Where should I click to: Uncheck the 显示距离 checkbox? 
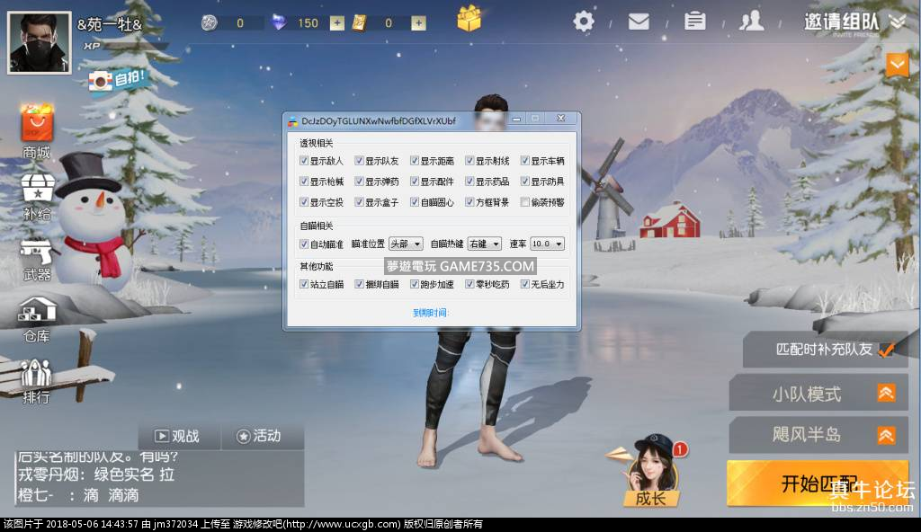[415, 161]
